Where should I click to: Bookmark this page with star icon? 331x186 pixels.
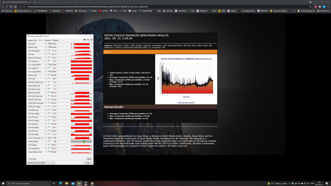311,7
